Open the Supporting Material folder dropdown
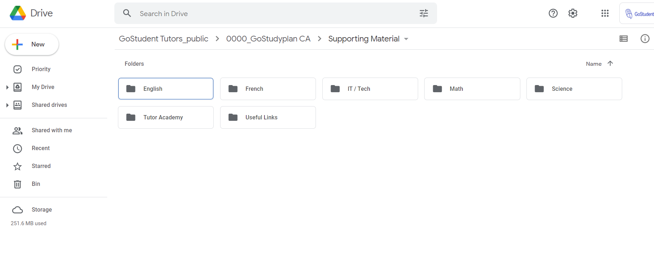This screenshot has width=654, height=277. pos(406,39)
